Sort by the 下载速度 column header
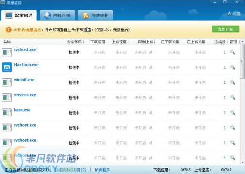Viewport: 245px width, 174px height. [98, 42]
